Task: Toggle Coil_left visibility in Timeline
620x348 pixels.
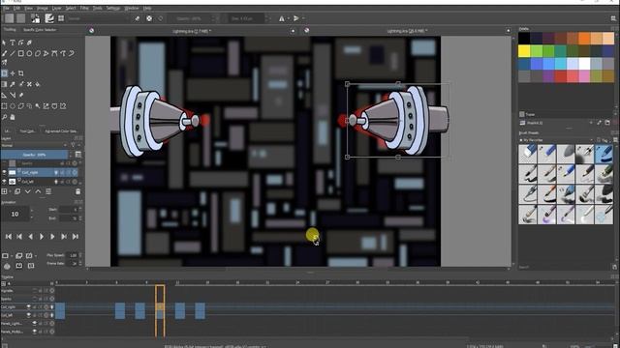Action: [28, 315]
